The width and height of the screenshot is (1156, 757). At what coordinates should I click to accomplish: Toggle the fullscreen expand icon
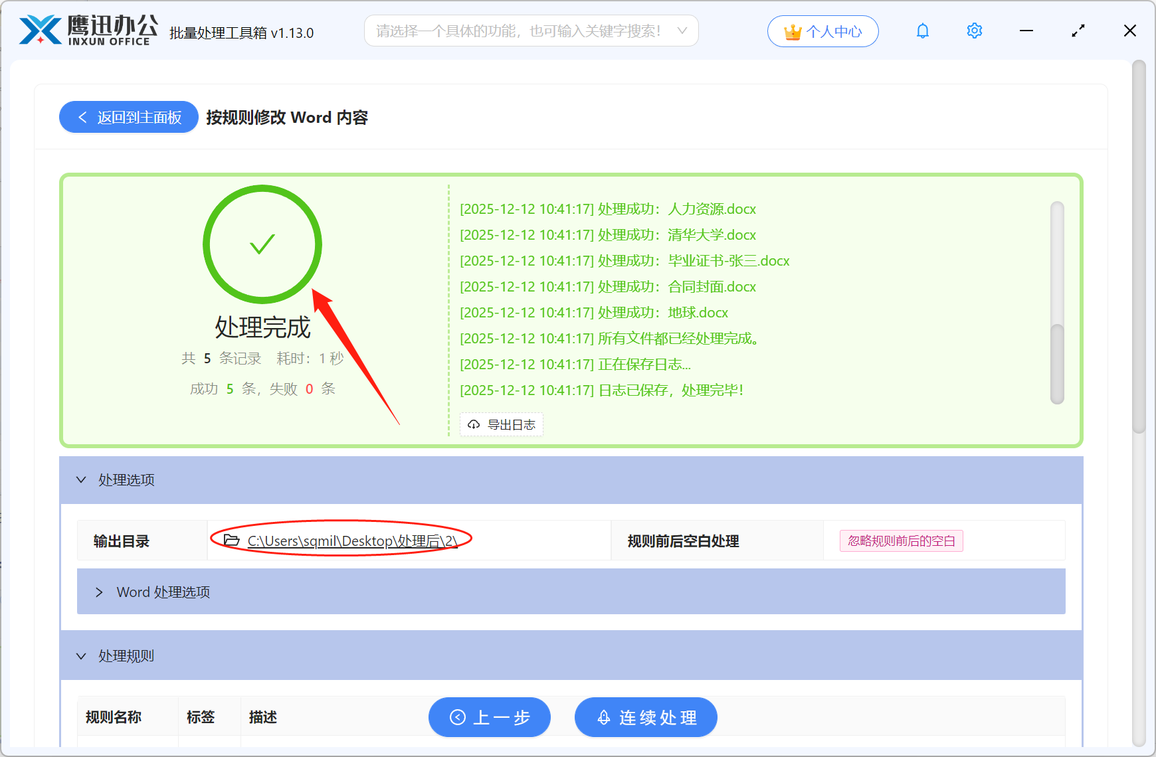pos(1078,31)
